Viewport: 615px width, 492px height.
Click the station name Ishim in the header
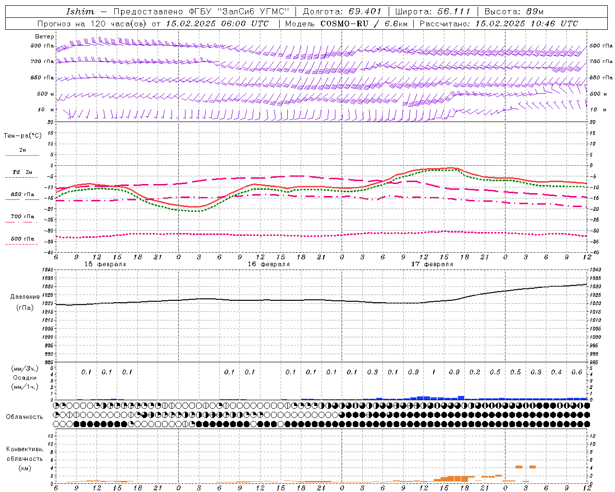pos(81,12)
